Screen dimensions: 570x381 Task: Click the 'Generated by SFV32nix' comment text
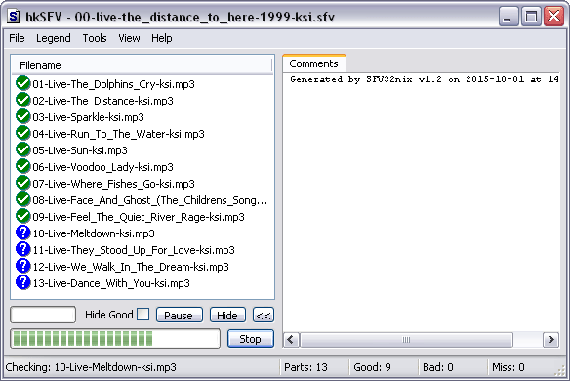[425, 79]
